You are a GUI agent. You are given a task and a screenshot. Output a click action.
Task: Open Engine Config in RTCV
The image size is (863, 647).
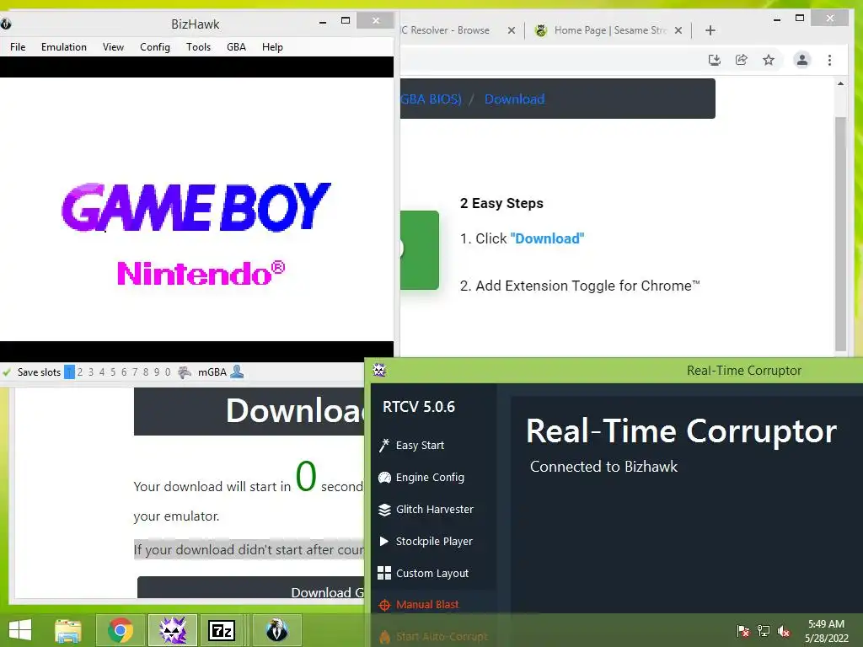pyautogui.click(x=430, y=477)
